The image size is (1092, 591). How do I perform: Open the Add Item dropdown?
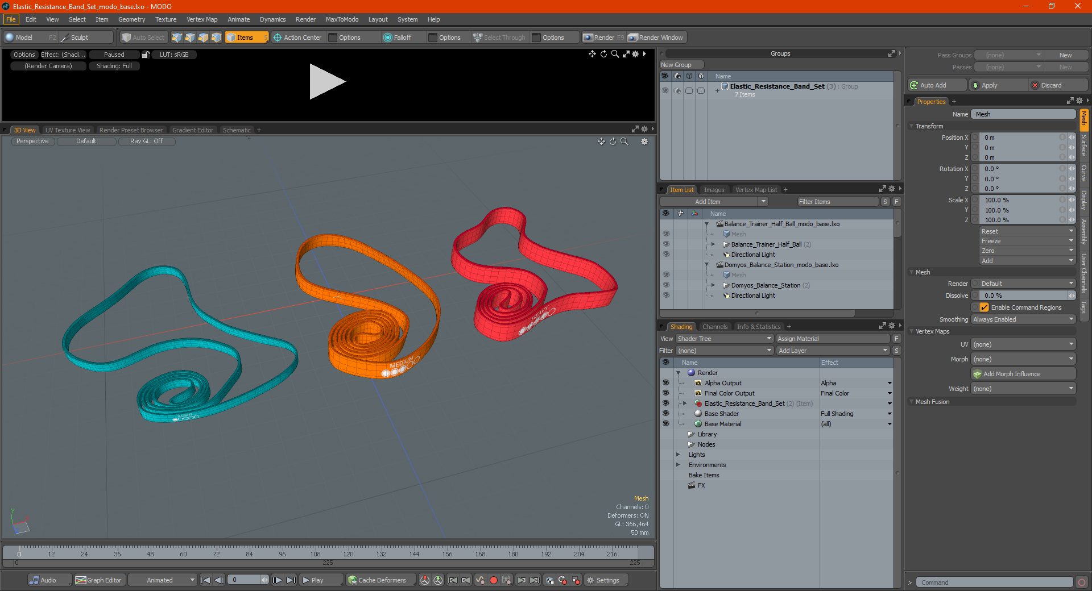(714, 202)
